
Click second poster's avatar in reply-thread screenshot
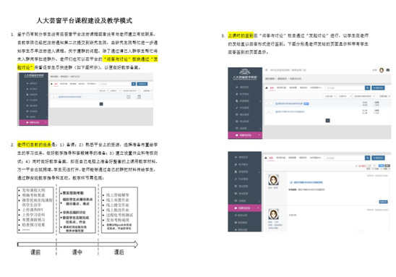[x=273, y=214]
